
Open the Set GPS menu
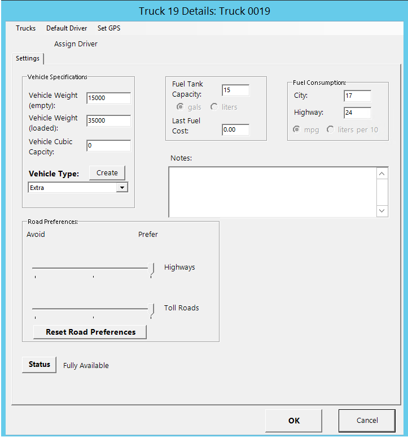108,28
